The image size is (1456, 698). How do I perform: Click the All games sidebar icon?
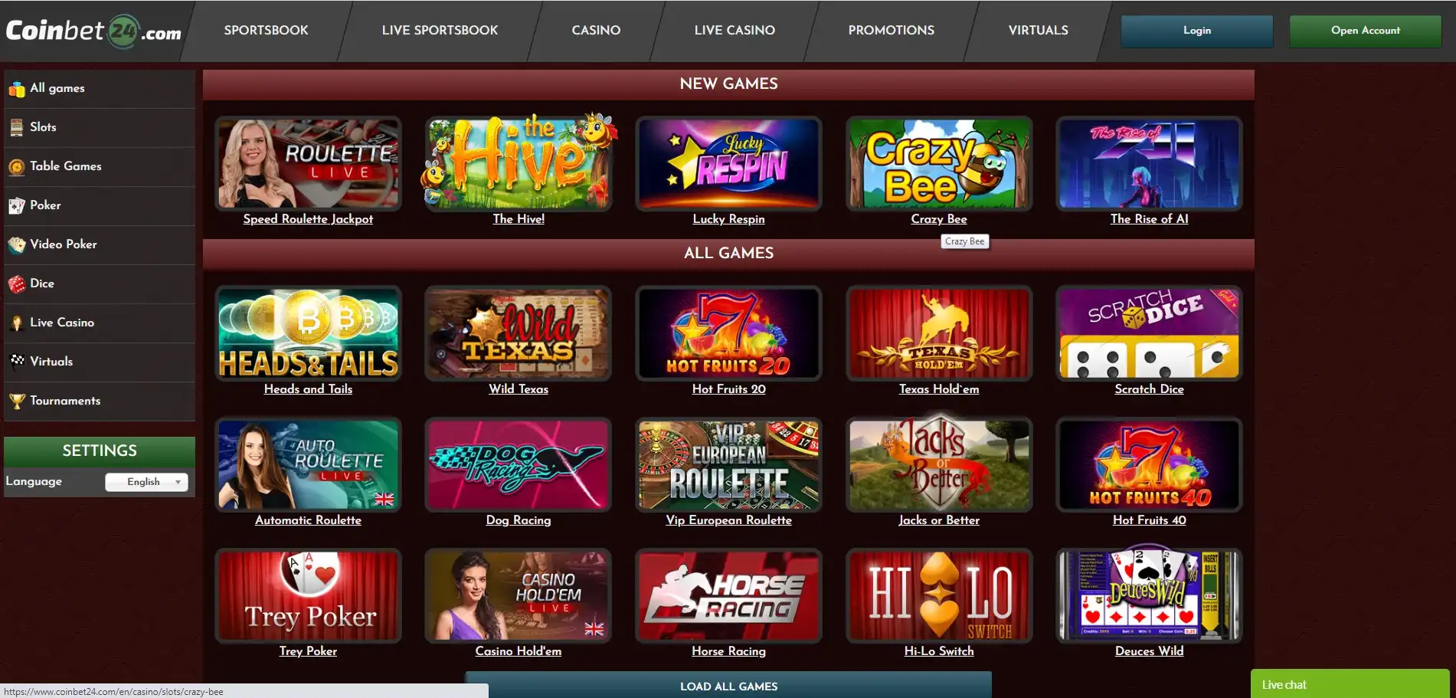coord(17,89)
